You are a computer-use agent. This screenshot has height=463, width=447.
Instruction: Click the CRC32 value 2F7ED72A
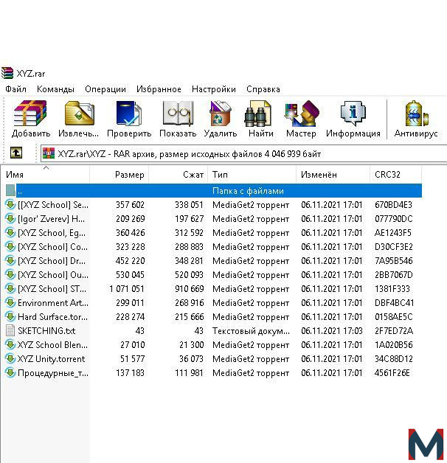[x=394, y=331]
